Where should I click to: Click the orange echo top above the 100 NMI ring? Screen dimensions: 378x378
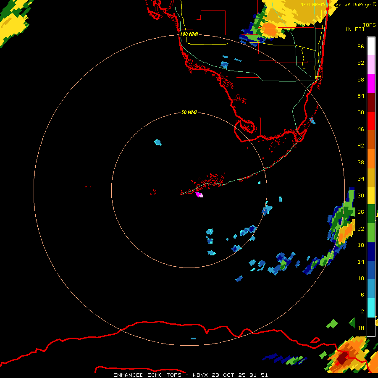269,29
